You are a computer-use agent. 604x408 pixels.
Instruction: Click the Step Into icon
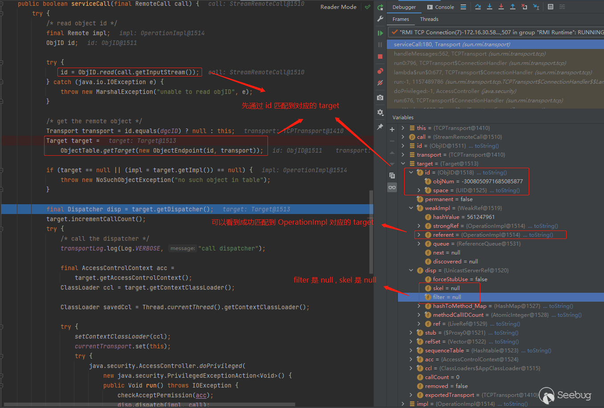pos(490,7)
